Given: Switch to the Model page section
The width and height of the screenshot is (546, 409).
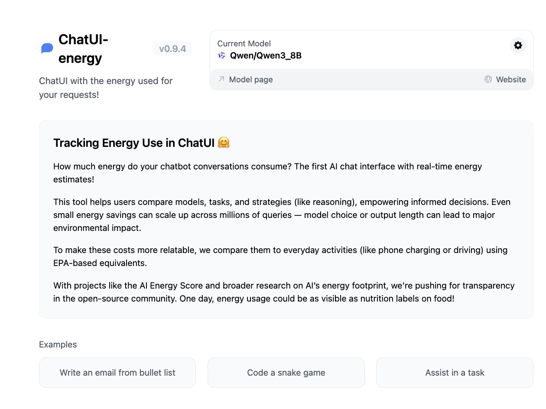Looking at the screenshot, I should pos(251,80).
